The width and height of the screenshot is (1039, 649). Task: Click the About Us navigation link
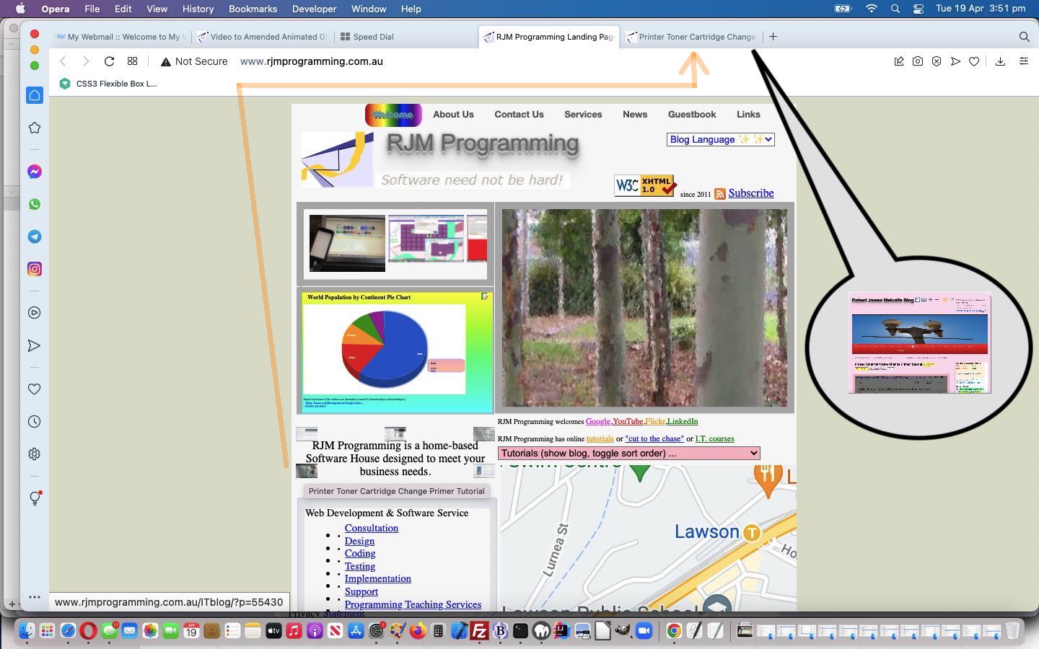[453, 115]
